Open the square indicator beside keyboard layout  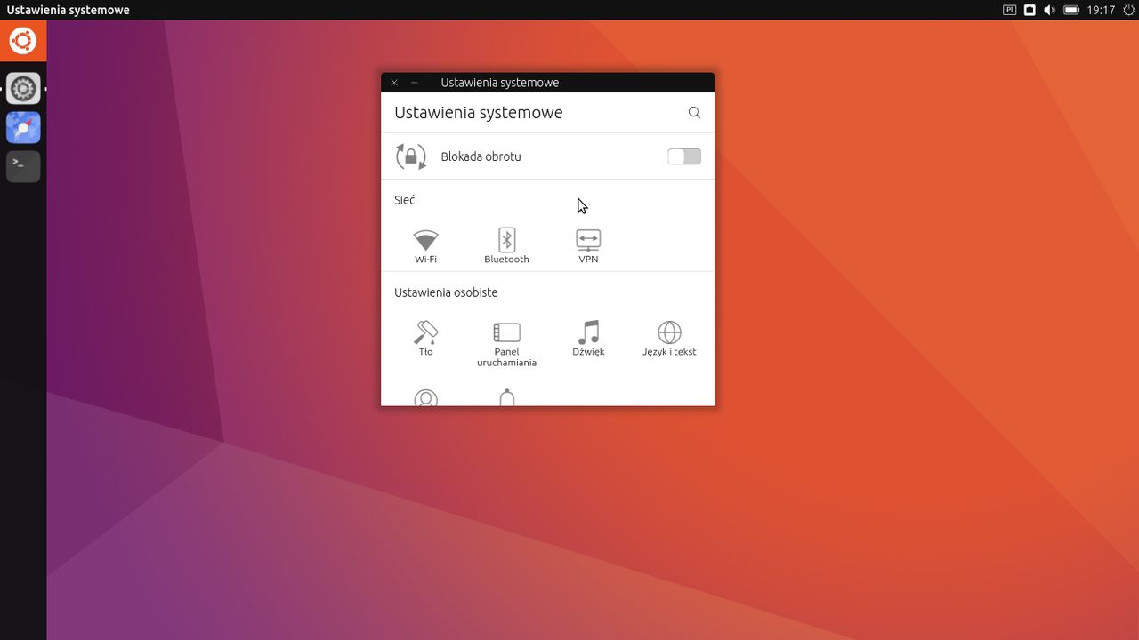tap(1030, 10)
